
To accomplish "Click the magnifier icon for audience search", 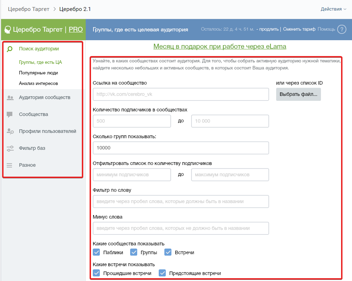I will [10, 49].
